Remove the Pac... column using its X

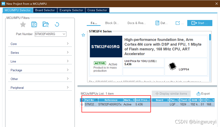(x=178, y=100)
